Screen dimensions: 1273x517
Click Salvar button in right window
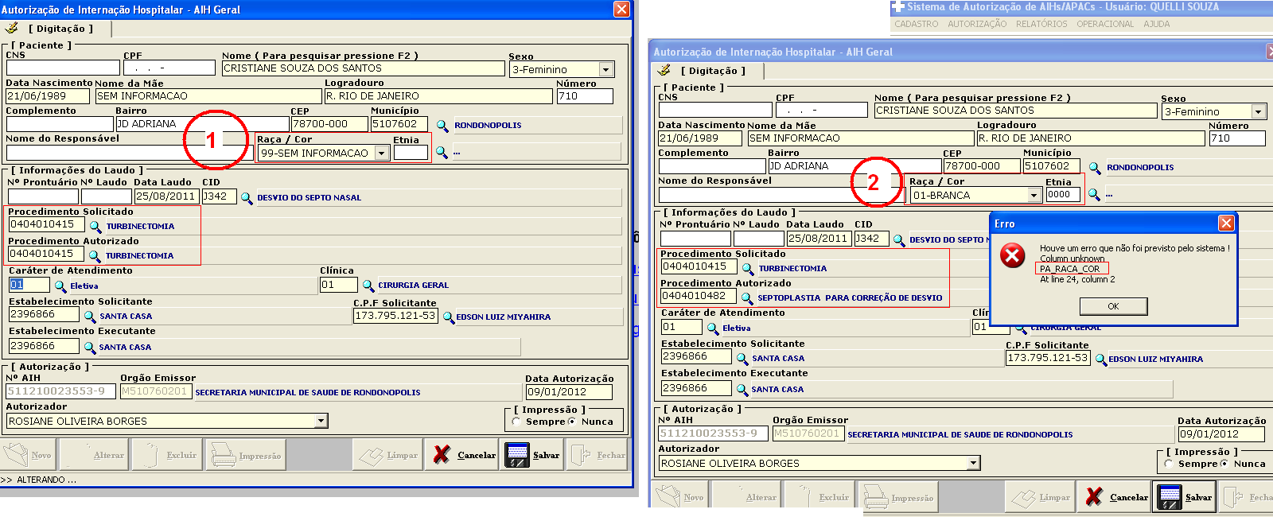pos(1185,497)
